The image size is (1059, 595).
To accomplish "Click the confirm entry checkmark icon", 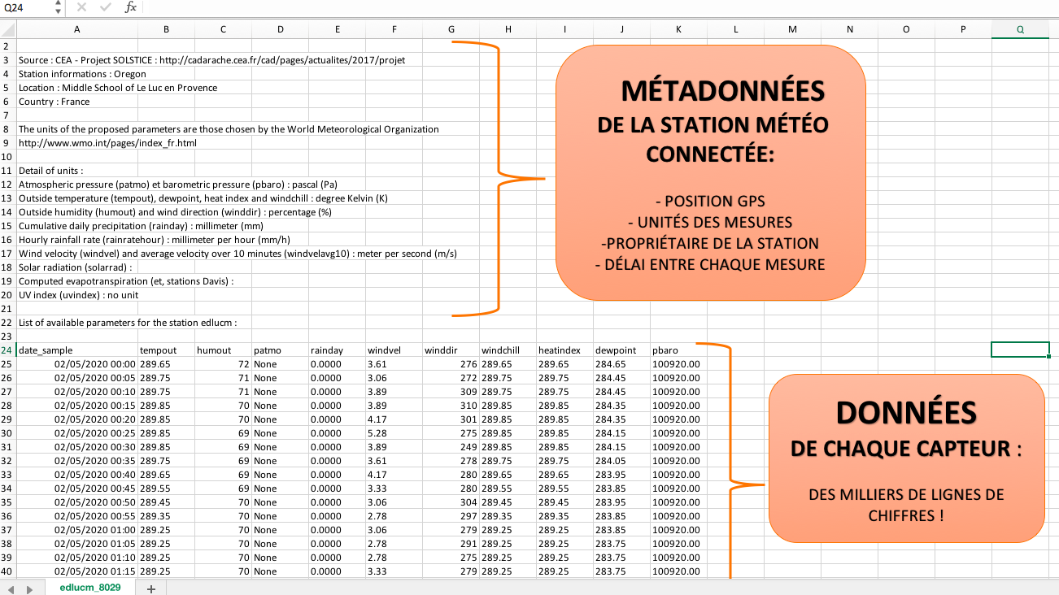I will tap(106, 7).
